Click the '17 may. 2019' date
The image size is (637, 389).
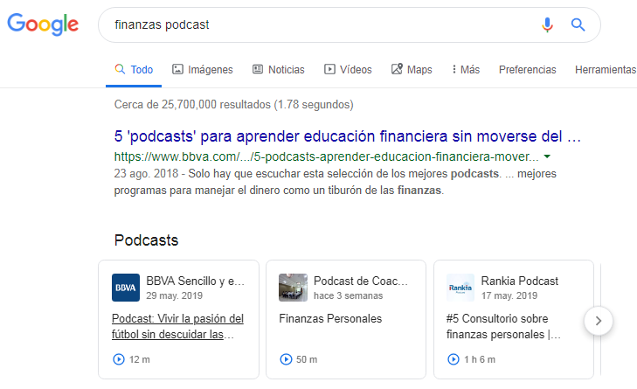click(x=509, y=295)
